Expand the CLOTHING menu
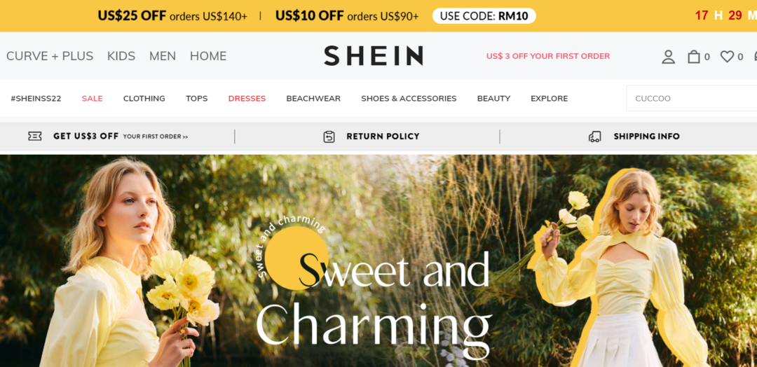This screenshot has height=367, width=757. tap(144, 98)
